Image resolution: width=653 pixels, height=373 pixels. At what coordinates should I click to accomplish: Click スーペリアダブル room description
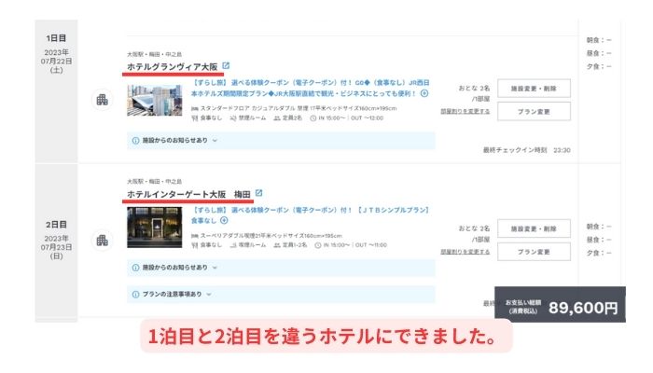pos(267,236)
